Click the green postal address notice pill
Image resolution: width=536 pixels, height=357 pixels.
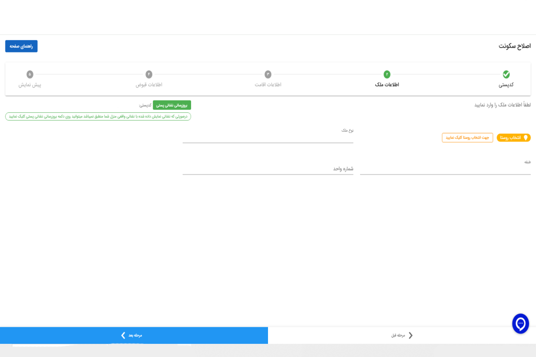pos(98,117)
